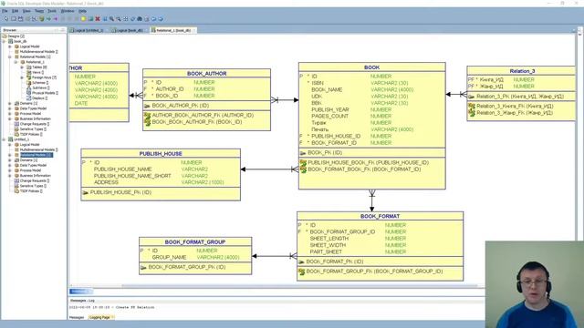The width and height of the screenshot is (584, 328).
Task: Open the Window menu
Action: 68,11
